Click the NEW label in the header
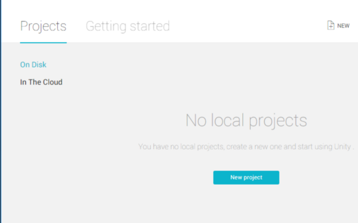358x223 pixels. coord(343,26)
